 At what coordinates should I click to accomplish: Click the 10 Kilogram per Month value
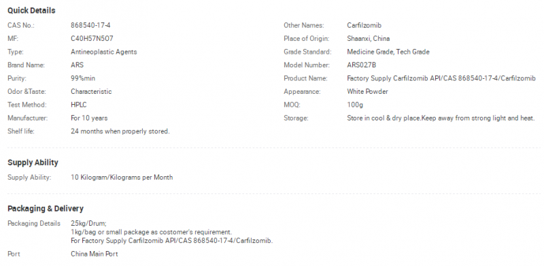pyautogui.click(x=122, y=178)
